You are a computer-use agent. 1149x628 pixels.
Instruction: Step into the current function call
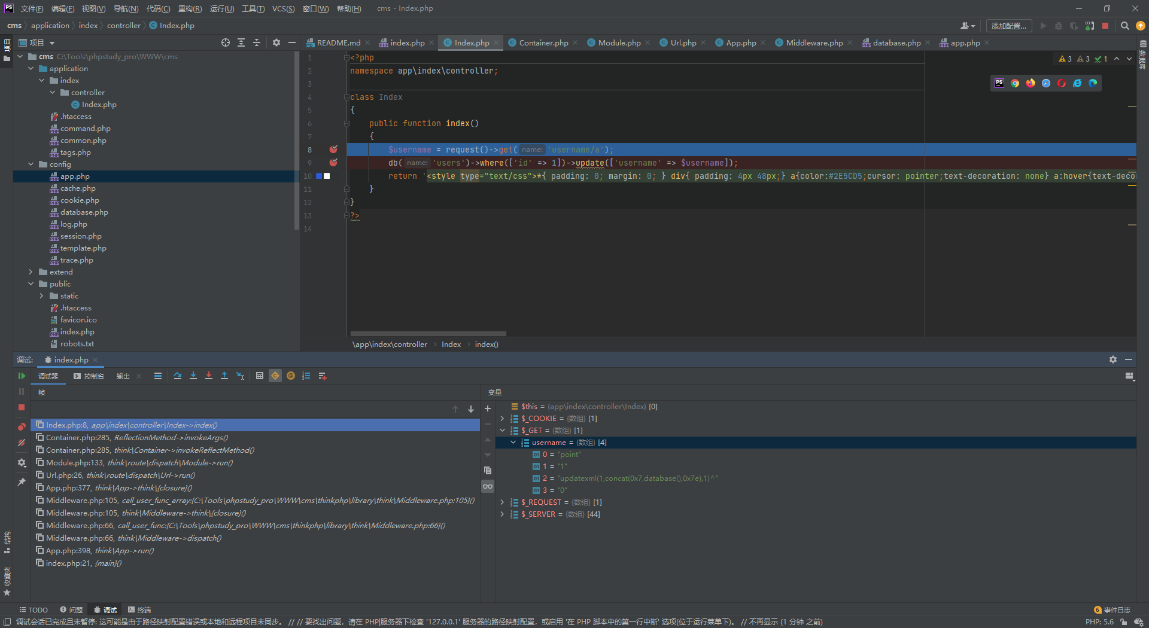(x=193, y=376)
